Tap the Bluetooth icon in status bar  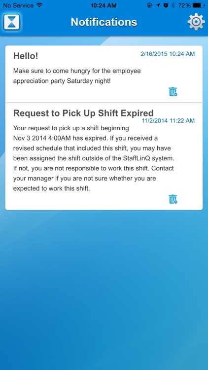173,5
